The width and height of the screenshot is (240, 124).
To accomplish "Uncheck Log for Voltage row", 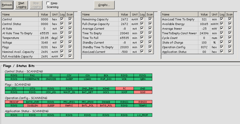I will [62, 42].
